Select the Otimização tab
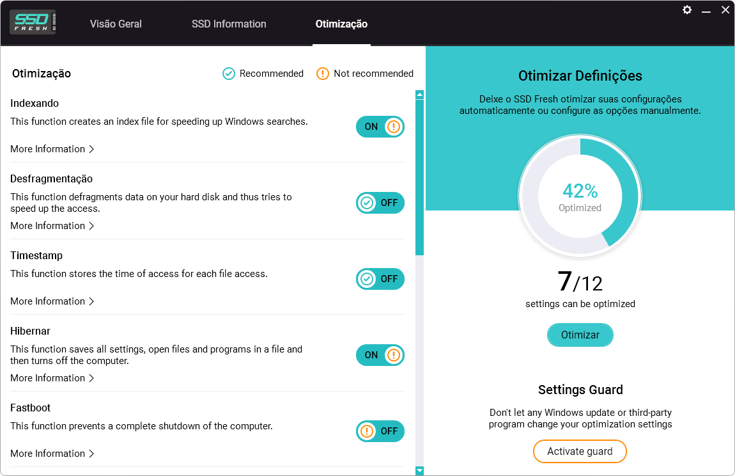 click(341, 24)
